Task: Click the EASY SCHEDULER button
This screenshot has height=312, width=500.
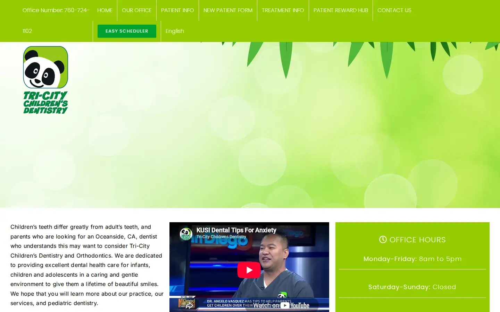Action: click(127, 31)
